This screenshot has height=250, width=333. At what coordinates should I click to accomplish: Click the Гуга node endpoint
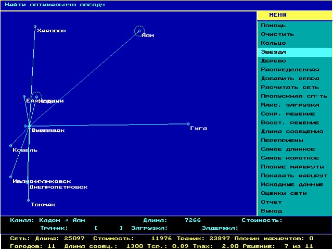click(188, 124)
